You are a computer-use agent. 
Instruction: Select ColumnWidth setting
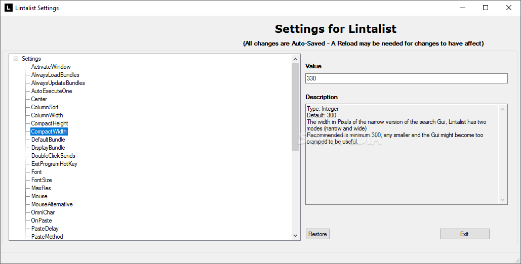pos(47,115)
